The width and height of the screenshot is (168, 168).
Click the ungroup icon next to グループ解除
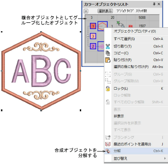click(x=108, y=81)
